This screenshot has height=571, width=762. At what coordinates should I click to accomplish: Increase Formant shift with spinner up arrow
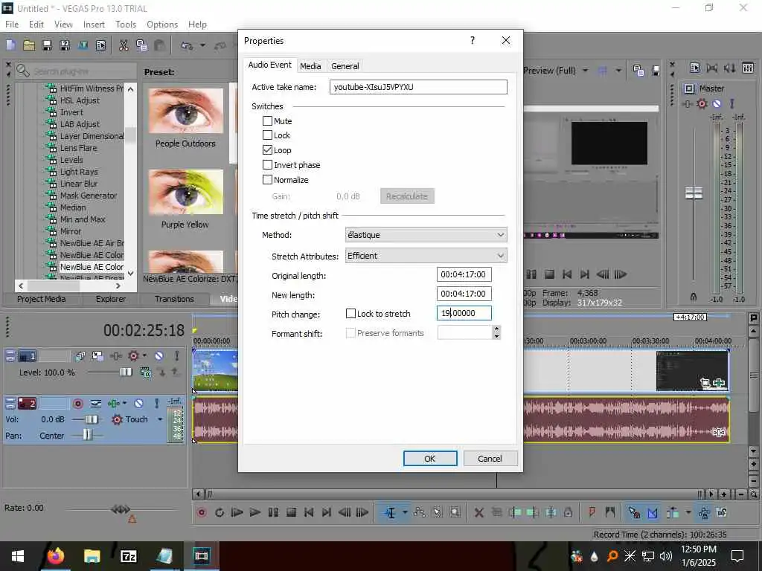coord(496,329)
